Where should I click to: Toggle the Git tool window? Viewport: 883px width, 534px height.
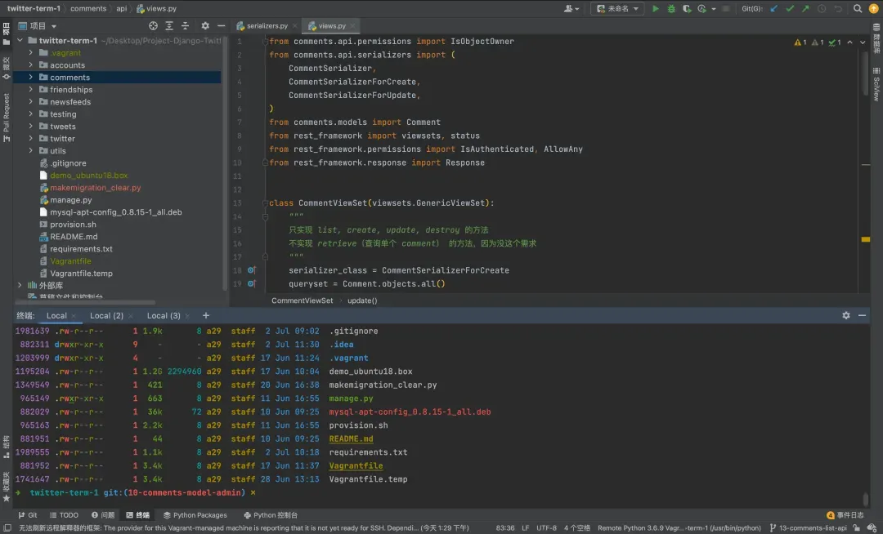point(28,515)
